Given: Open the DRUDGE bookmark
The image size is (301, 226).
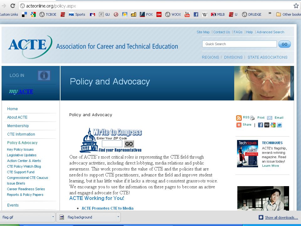Looking at the screenshot, I should point(252,14).
